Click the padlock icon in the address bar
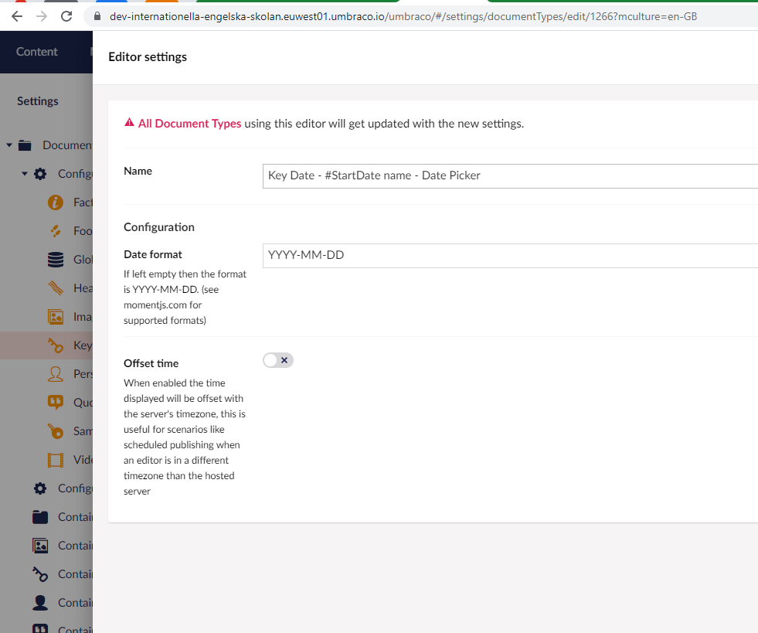758x633 pixels. [x=97, y=15]
